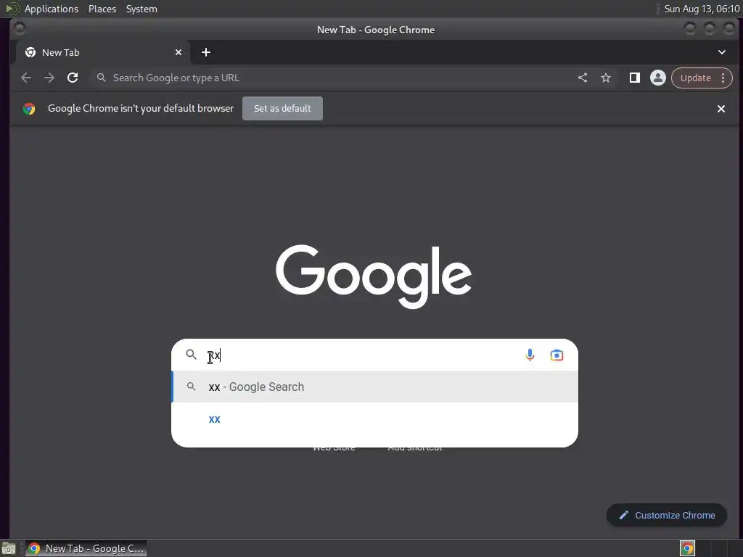Search by image with the camera icon

click(x=557, y=355)
